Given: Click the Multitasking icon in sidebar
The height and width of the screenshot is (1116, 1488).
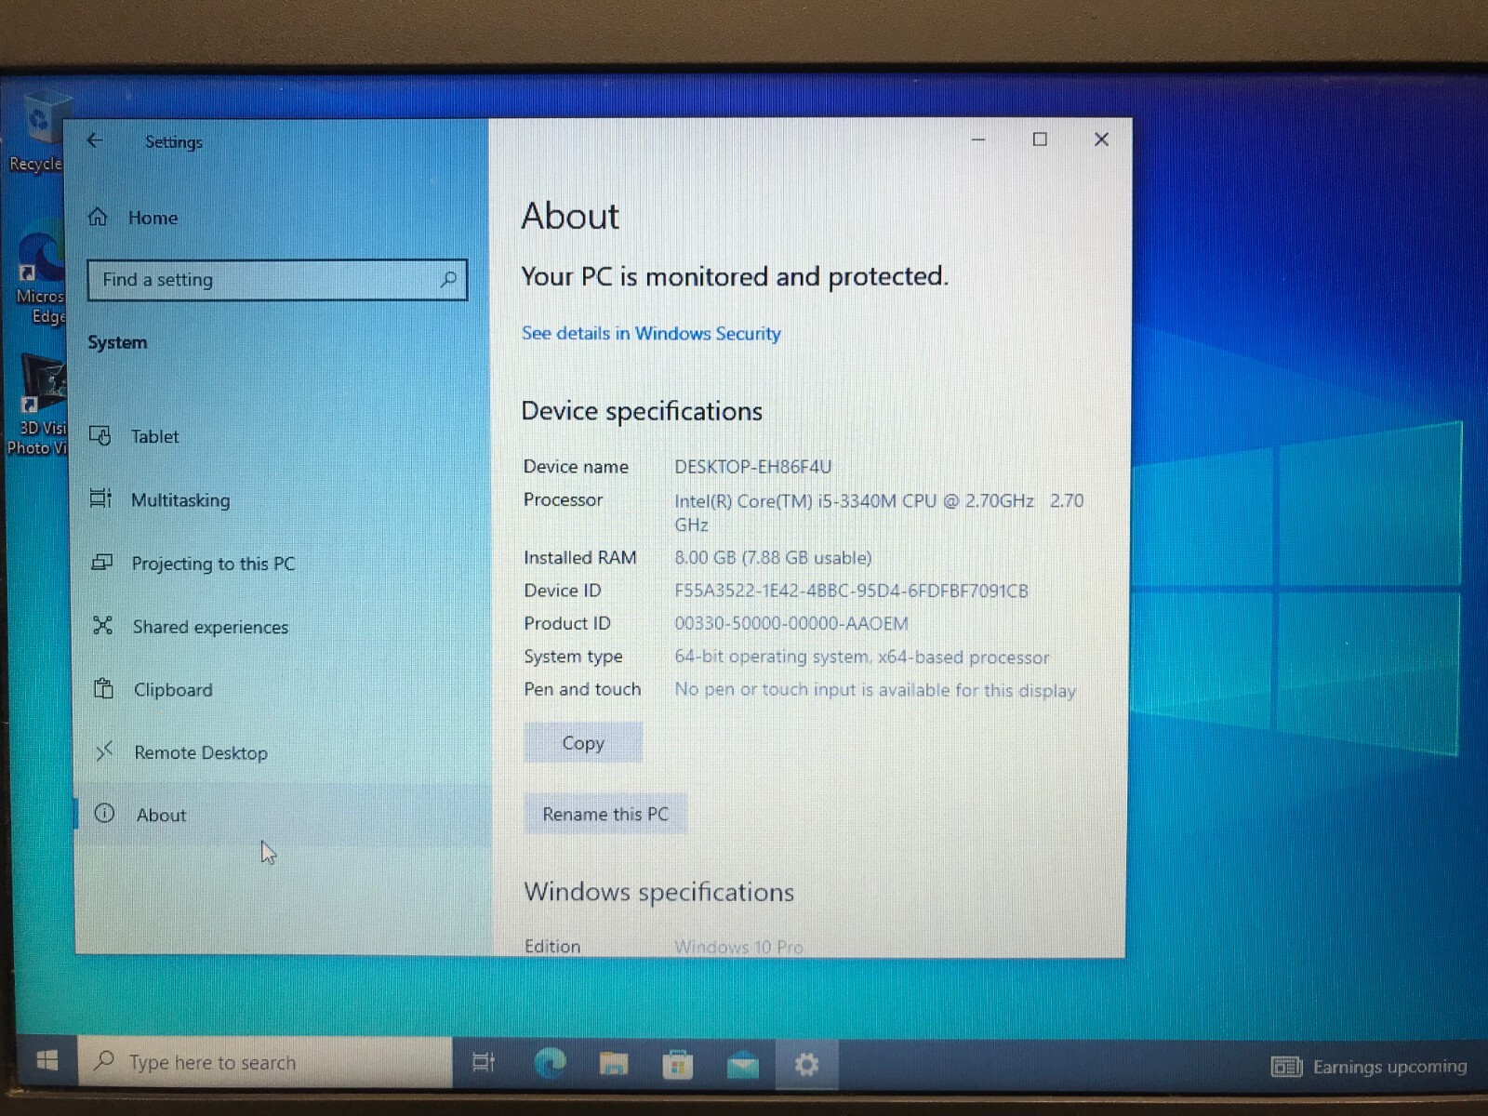Looking at the screenshot, I should [x=100, y=498].
